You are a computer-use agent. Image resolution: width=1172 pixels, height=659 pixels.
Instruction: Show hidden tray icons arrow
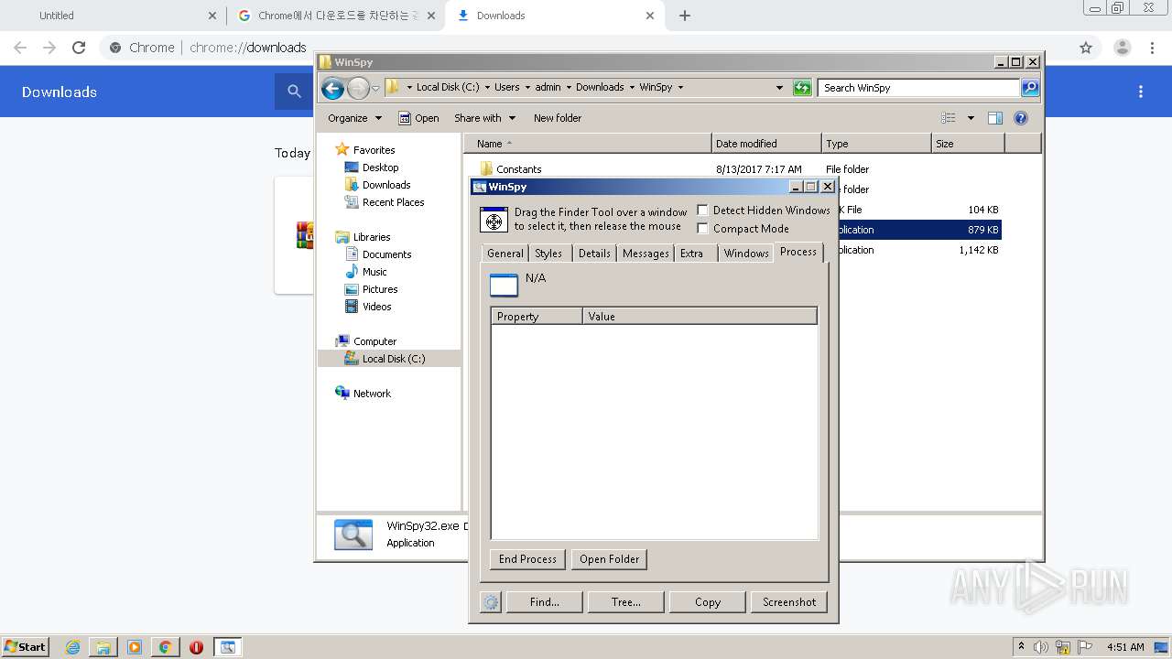1021,647
